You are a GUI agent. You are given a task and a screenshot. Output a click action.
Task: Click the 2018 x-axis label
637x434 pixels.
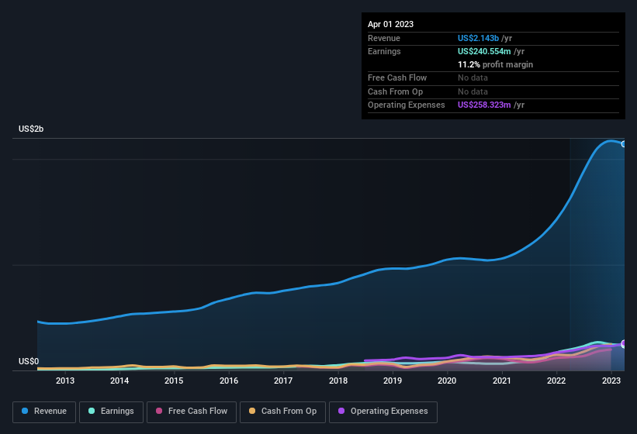coord(338,381)
